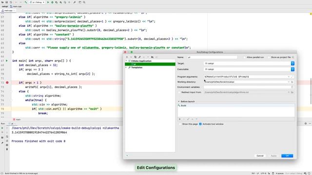Enable Allow parallel run checkbox
312x175 pixels.
pos(245,57)
